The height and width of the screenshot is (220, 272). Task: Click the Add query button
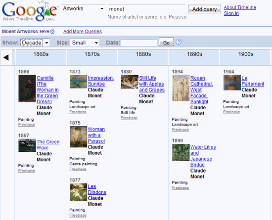point(205,9)
